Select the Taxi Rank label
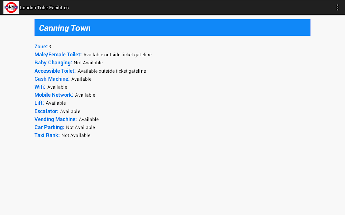345x215 pixels. (47, 135)
